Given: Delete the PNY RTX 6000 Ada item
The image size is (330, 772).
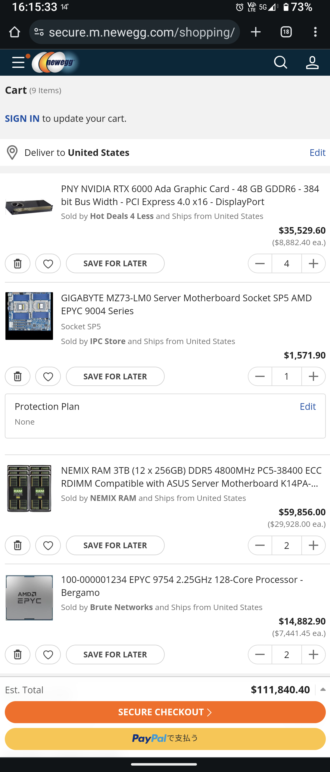Looking at the screenshot, I should click(18, 264).
